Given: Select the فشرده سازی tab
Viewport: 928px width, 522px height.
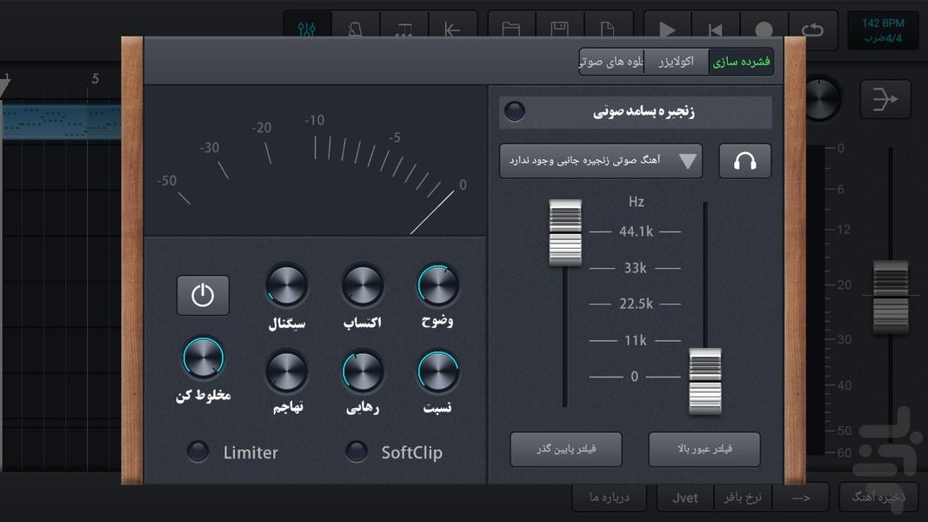Looking at the screenshot, I should point(741,63).
